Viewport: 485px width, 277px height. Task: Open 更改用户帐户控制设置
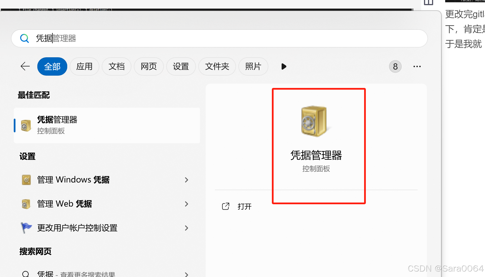107,228
